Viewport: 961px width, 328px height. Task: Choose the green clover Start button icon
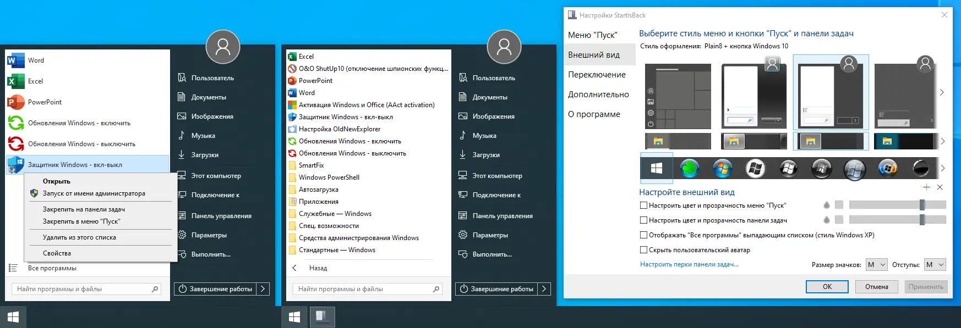690,169
